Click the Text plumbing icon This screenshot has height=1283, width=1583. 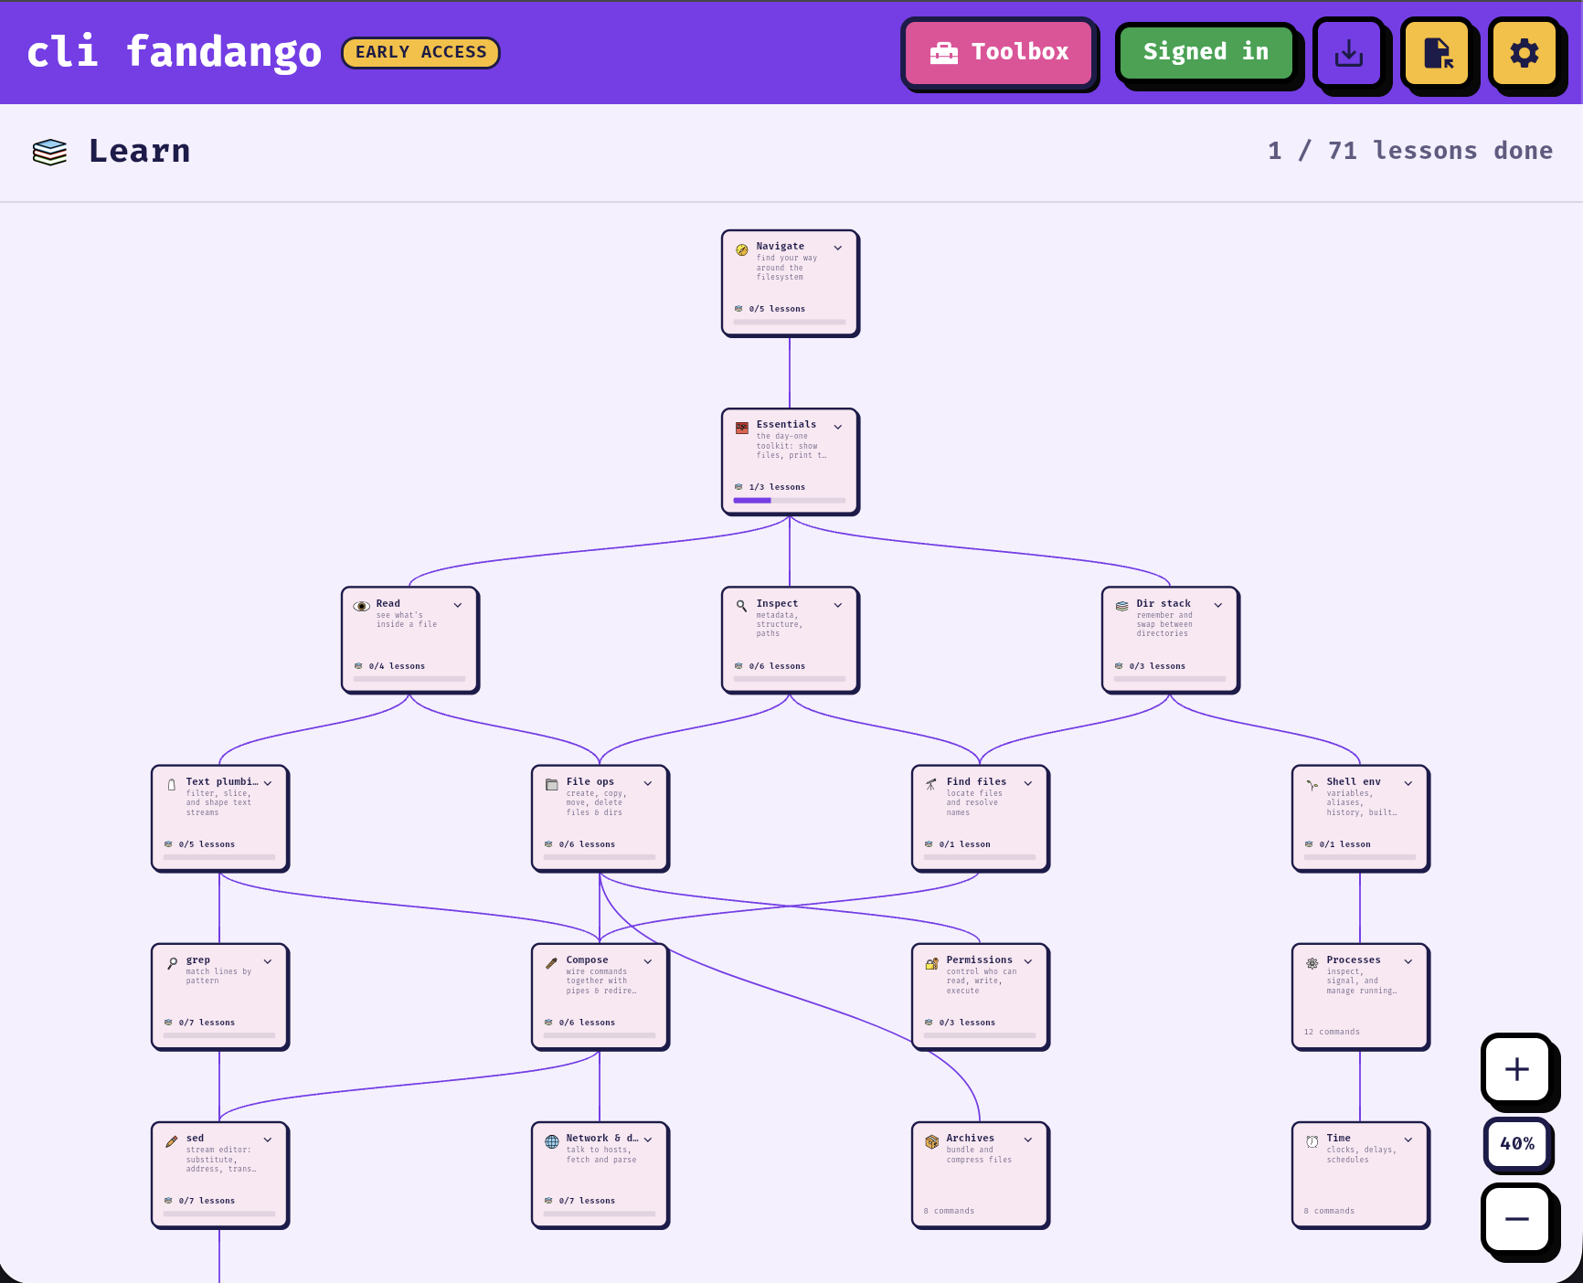(172, 784)
